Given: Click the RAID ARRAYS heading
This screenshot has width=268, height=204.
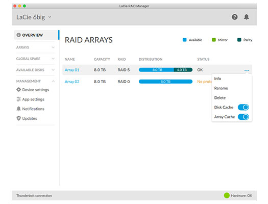Looking at the screenshot, I should point(88,40).
